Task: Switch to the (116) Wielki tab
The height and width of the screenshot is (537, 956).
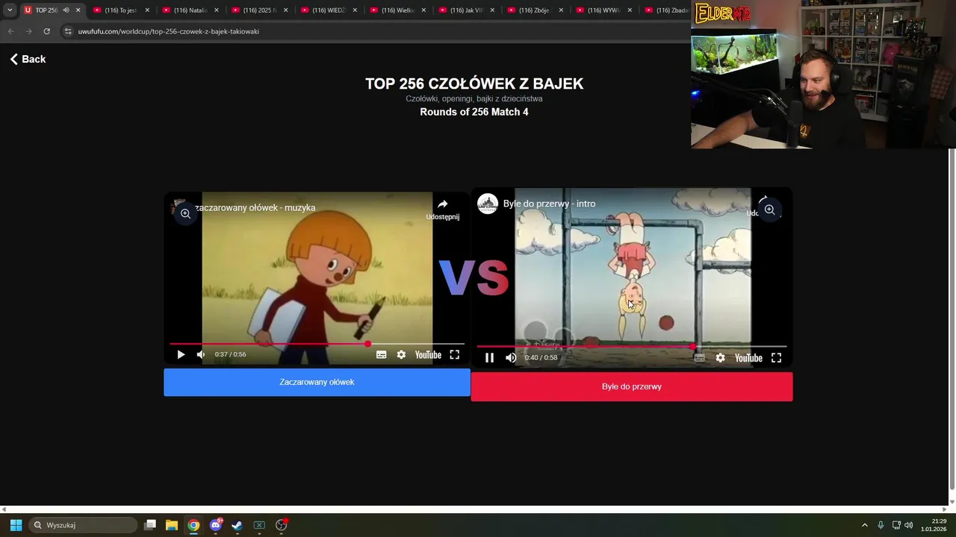Action: click(x=396, y=10)
